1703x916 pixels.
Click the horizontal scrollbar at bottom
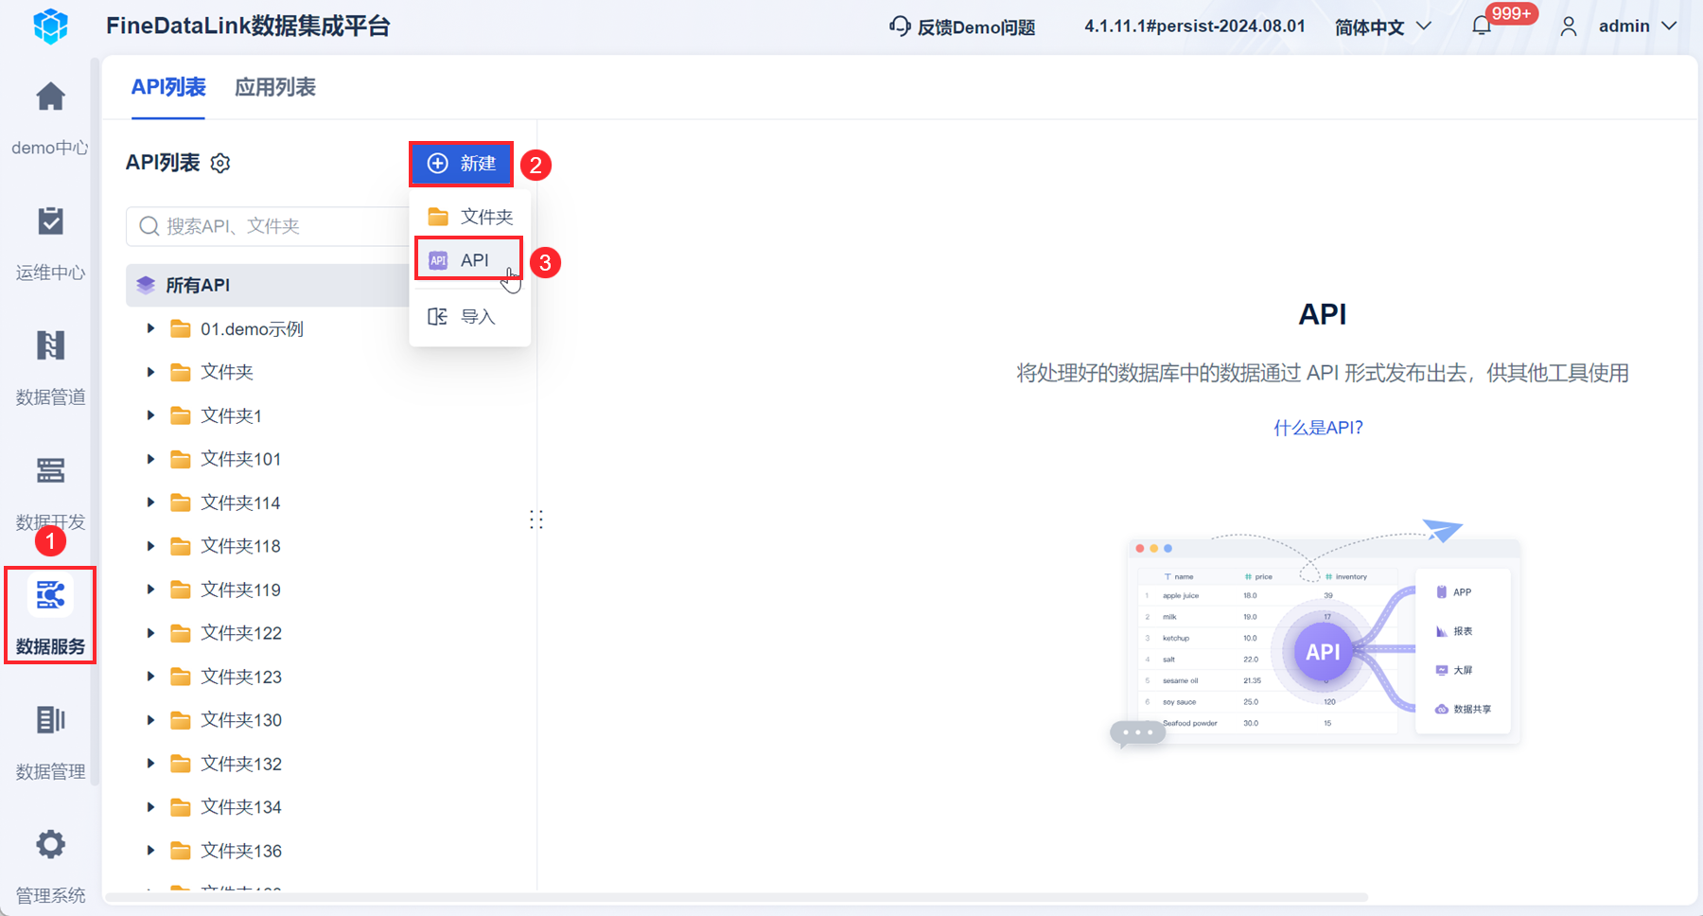[737, 897]
